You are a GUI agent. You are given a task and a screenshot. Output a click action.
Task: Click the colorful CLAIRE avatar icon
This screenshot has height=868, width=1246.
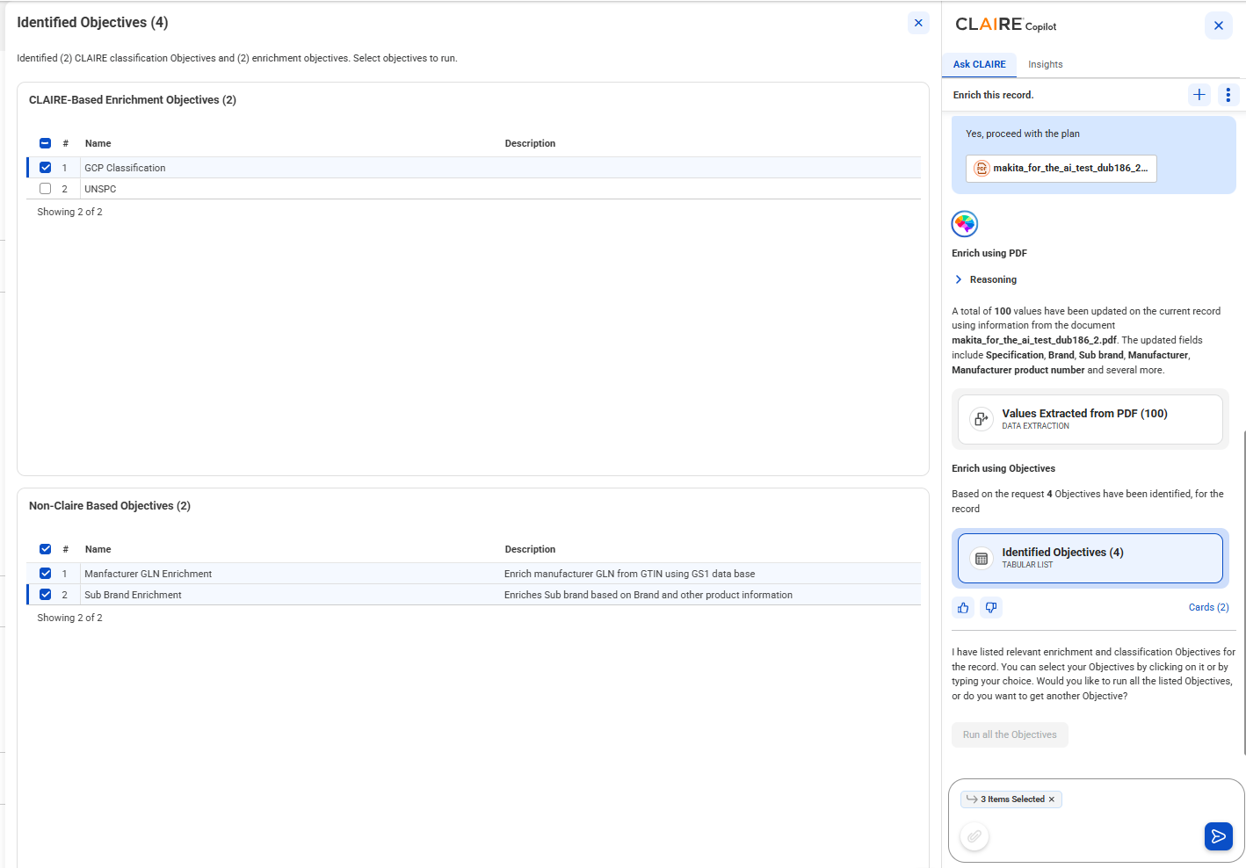click(x=965, y=224)
